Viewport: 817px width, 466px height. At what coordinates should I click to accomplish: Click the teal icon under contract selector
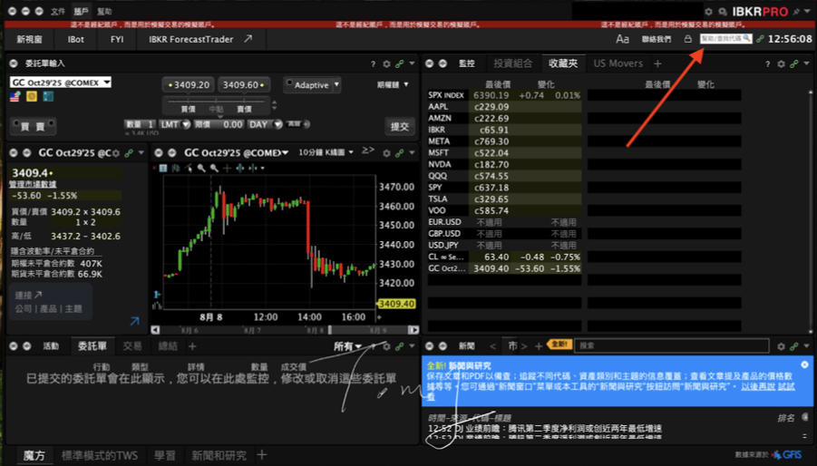point(48,96)
